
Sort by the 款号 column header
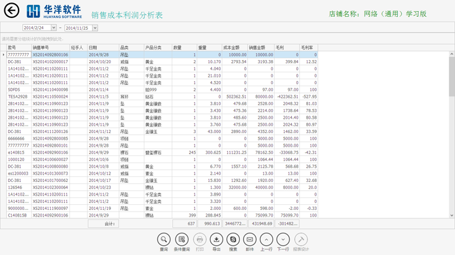(19, 48)
